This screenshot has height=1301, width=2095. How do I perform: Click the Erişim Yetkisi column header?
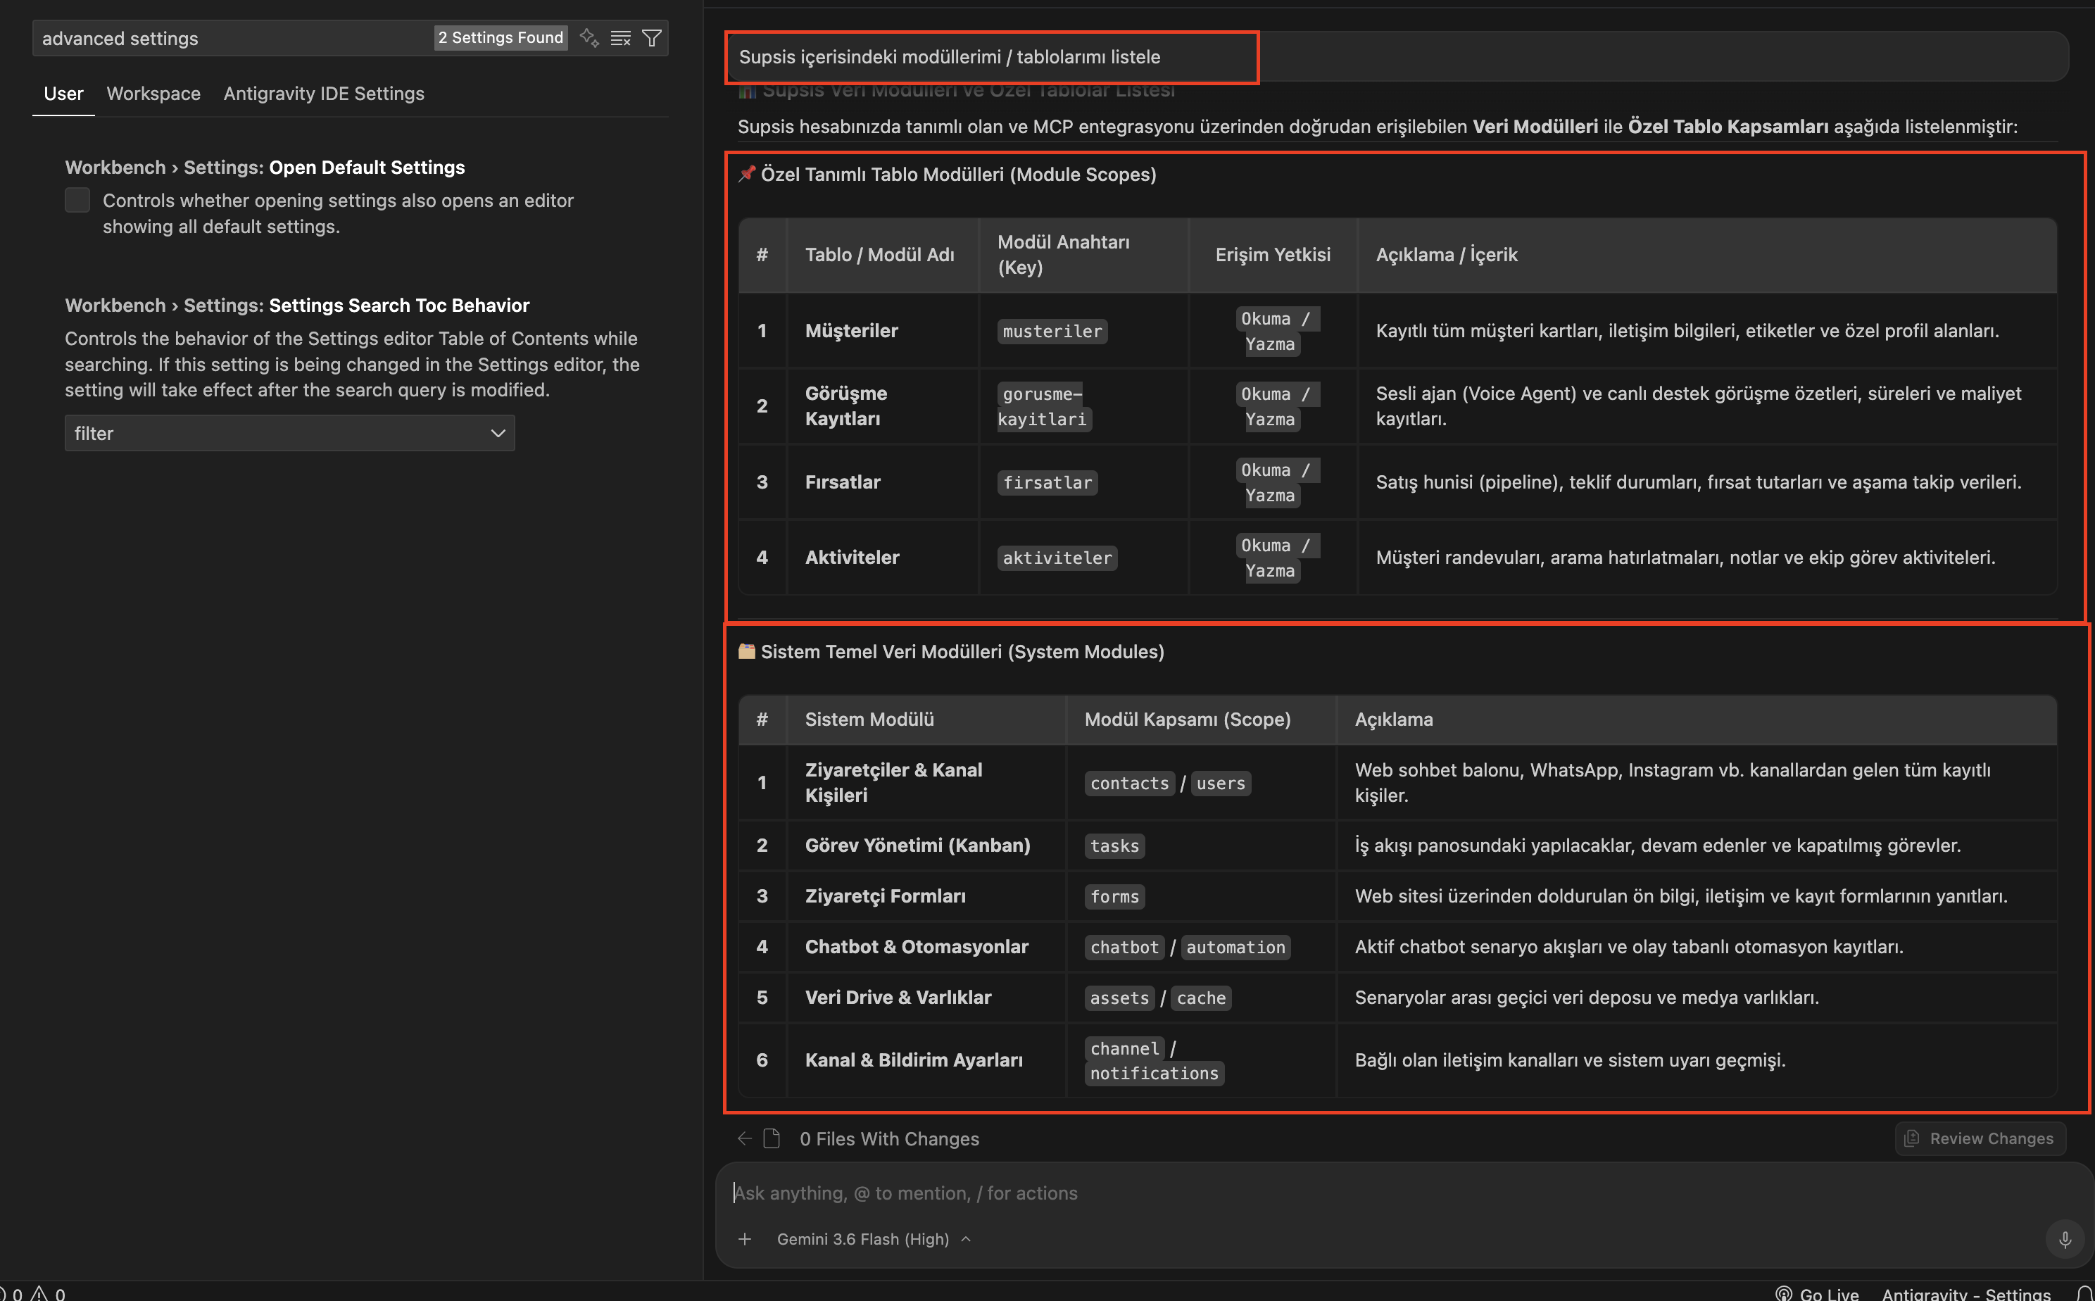[1273, 255]
